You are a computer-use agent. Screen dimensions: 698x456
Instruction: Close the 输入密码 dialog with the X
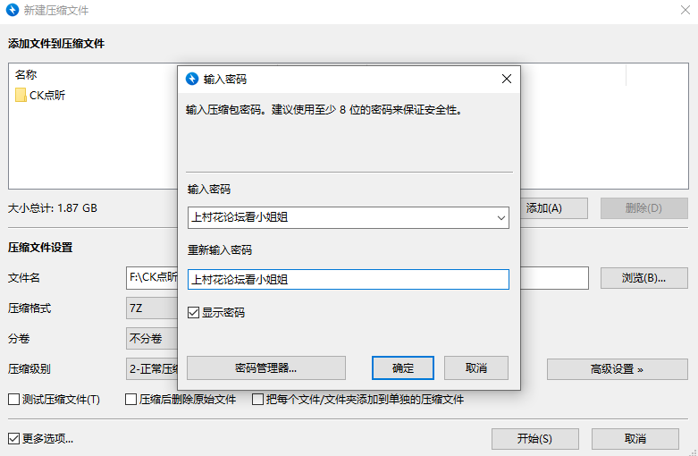[506, 79]
